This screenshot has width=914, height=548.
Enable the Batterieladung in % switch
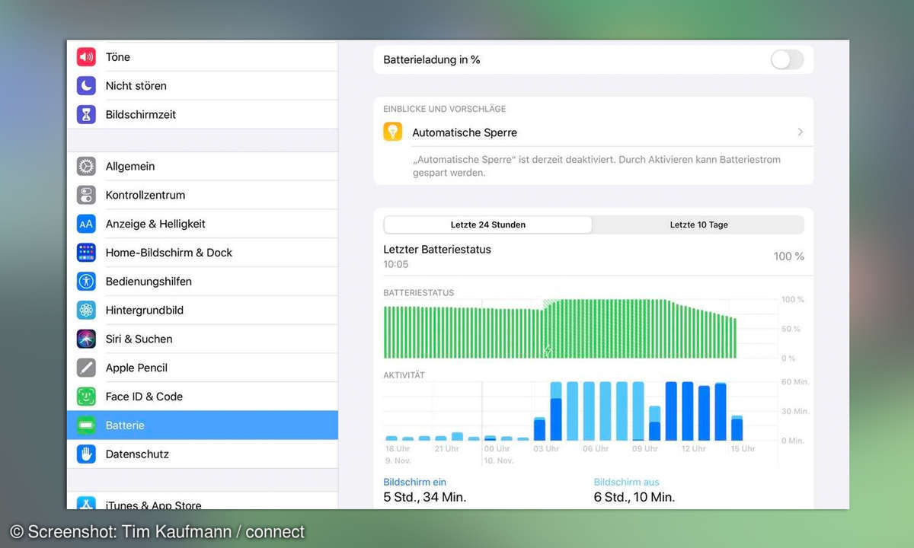tap(787, 59)
